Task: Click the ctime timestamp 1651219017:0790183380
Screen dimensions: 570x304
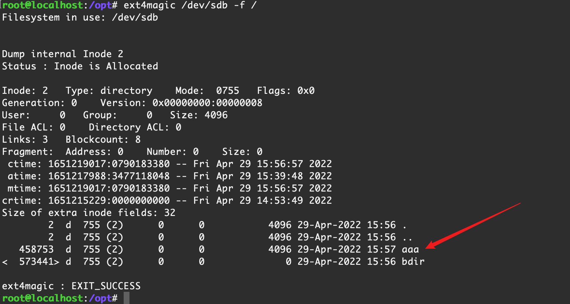Action: tap(109, 164)
